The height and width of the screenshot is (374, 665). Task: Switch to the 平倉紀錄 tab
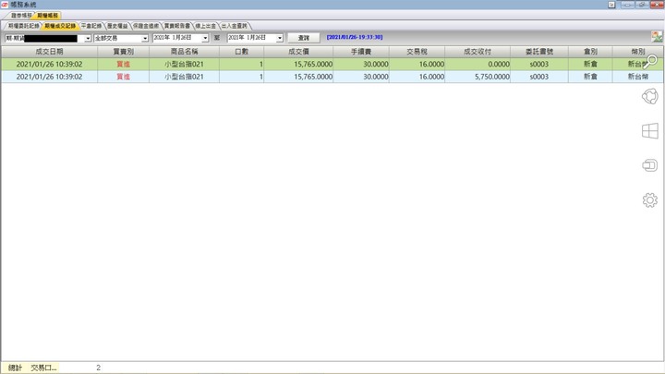pyautogui.click(x=91, y=26)
